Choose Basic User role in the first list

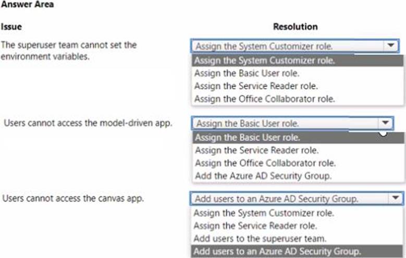click(247, 73)
